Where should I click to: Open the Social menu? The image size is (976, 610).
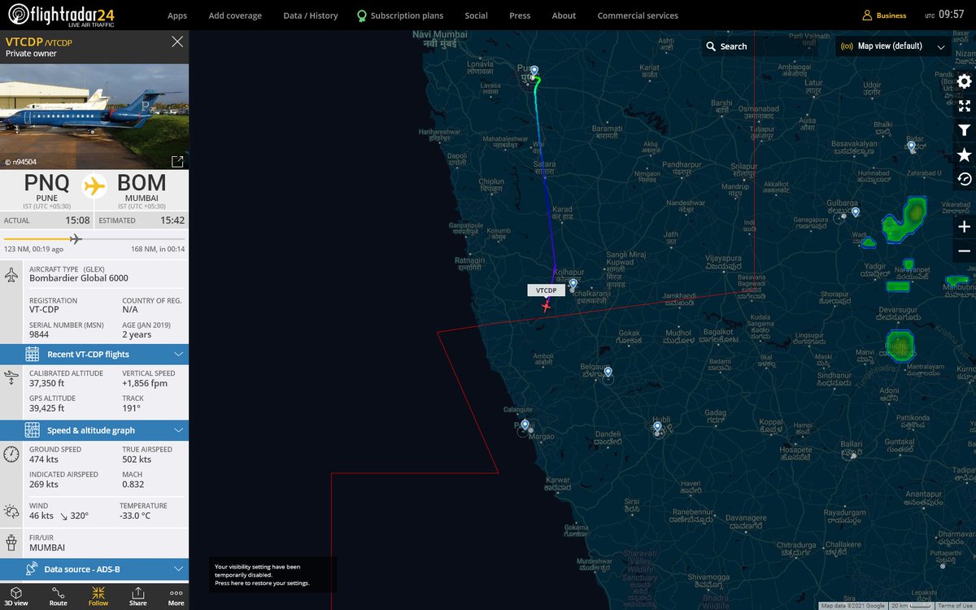476,15
